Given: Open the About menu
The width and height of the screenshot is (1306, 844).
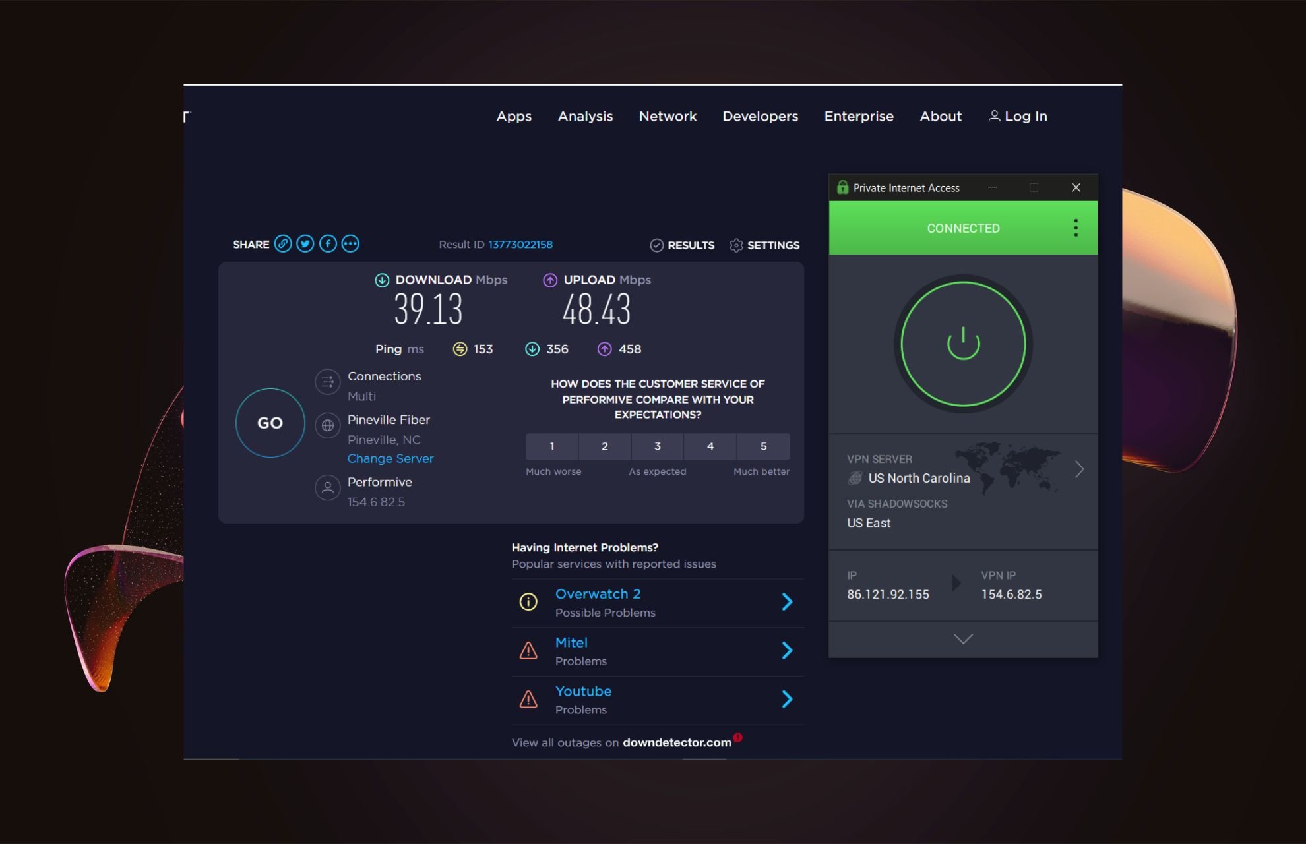Looking at the screenshot, I should click(941, 116).
